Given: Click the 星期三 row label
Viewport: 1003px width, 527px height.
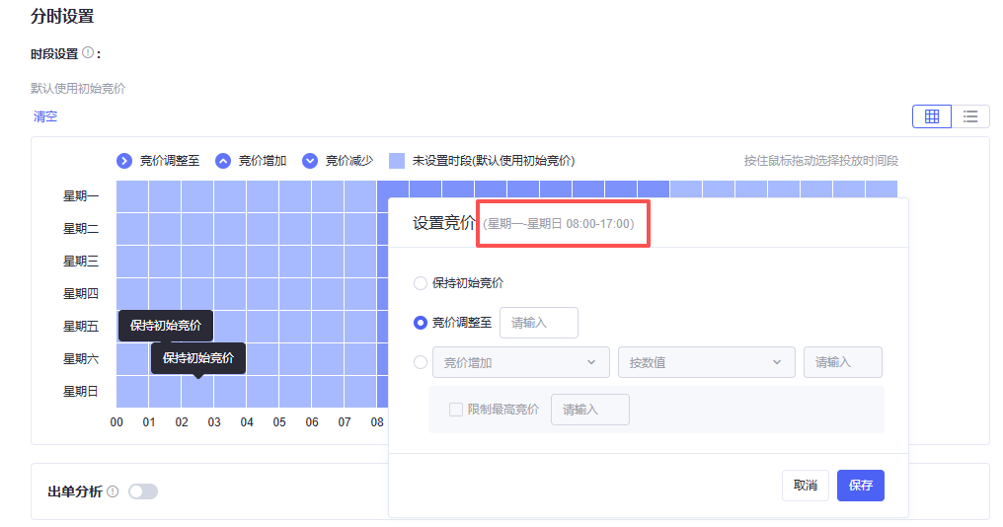Looking at the screenshot, I should coord(81,261).
